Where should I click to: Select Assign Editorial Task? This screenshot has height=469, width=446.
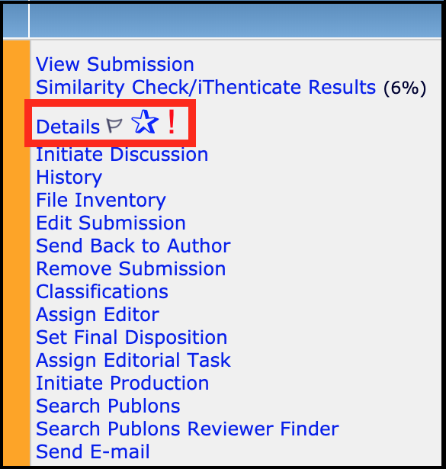coord(133,360)
